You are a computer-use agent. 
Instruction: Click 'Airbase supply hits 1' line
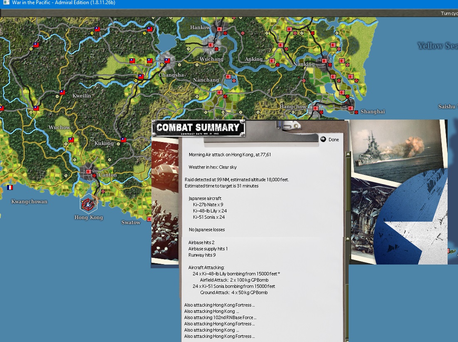pos(208,249)
